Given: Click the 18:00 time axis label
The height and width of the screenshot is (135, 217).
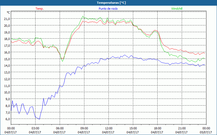Looking at the screenshot, I should pyautogui.click(x=157, y=129).
